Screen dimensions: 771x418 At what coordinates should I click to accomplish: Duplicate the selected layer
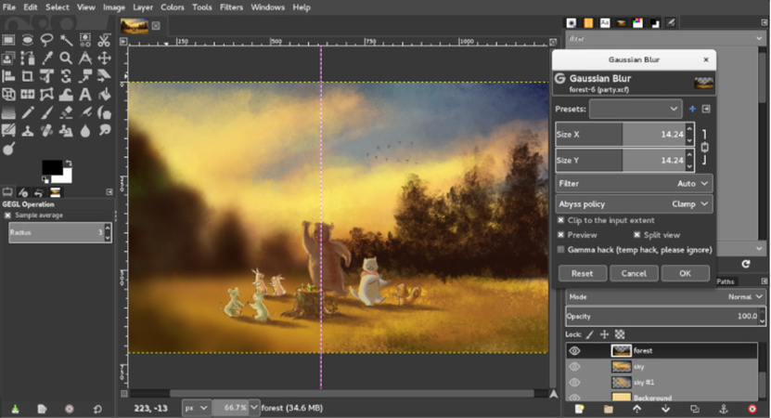(695, 409)
